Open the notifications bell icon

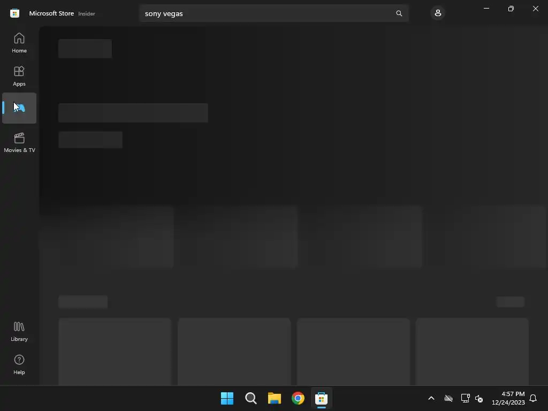click(533, 398)
